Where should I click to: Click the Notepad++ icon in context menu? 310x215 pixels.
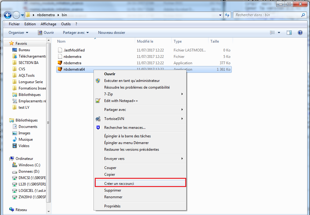click(98, 101)
